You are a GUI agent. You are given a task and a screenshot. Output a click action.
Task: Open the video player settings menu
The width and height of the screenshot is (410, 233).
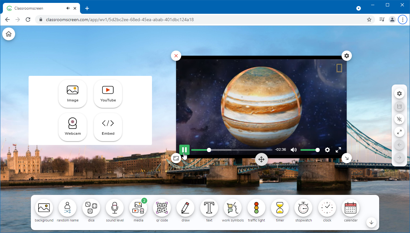[x=327, y=149]
